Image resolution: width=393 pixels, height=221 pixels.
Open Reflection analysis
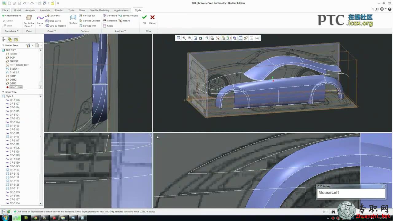pos(110,21)
